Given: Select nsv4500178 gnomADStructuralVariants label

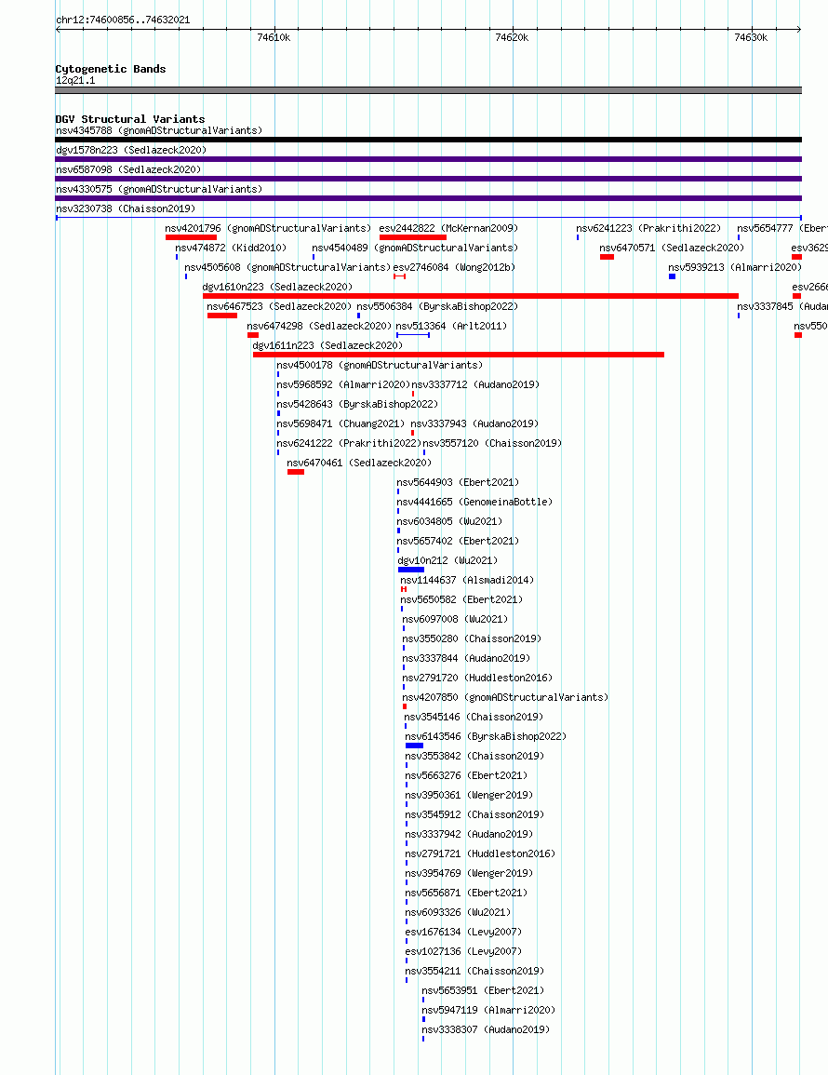Looking at the screenshot, I should tap(380, 365).
